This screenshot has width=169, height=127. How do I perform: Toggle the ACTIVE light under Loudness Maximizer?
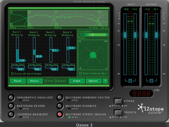click(21, 117)
